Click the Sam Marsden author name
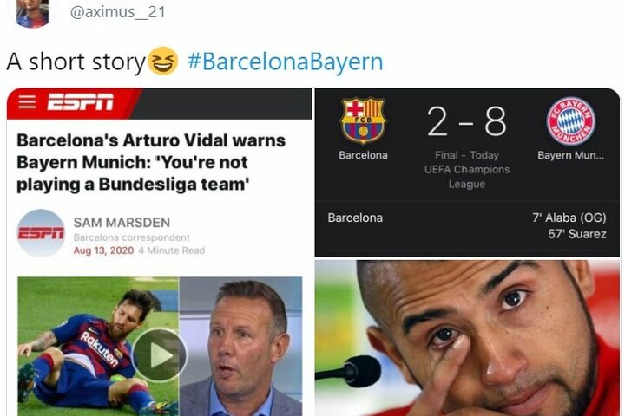Viewport: 625px width, 416px height. pyautogui.click(x=122, y=223)
